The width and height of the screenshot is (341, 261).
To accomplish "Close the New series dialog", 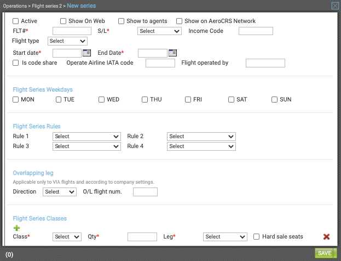I will pyautogui.click(x=335, y=5).
